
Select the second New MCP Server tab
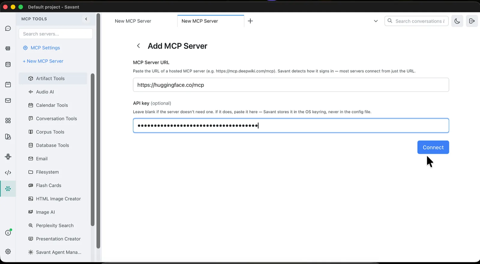211,21
